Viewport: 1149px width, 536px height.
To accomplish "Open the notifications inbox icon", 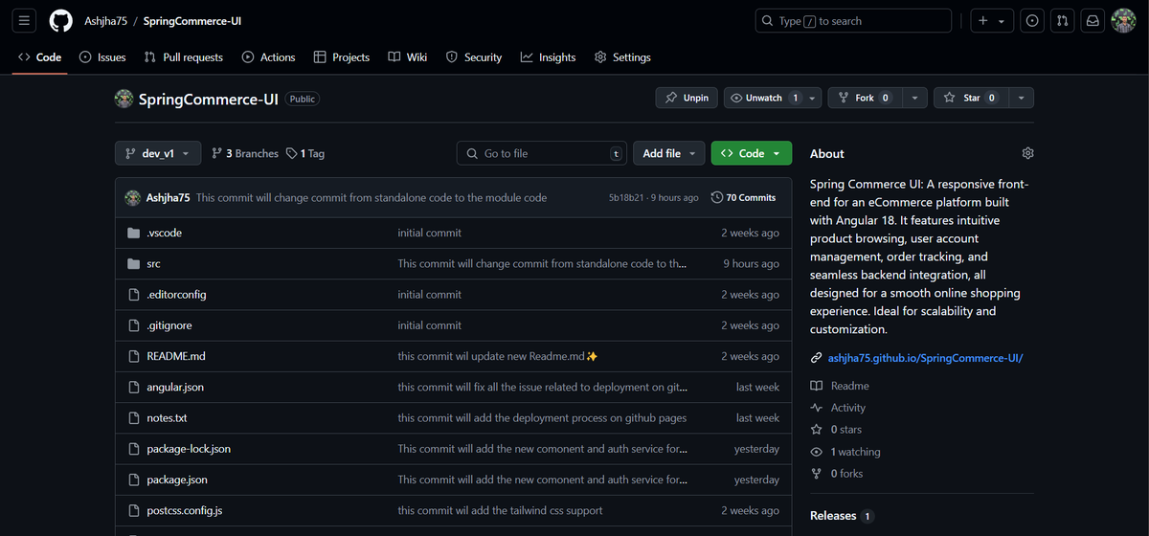I will 1092,21.
